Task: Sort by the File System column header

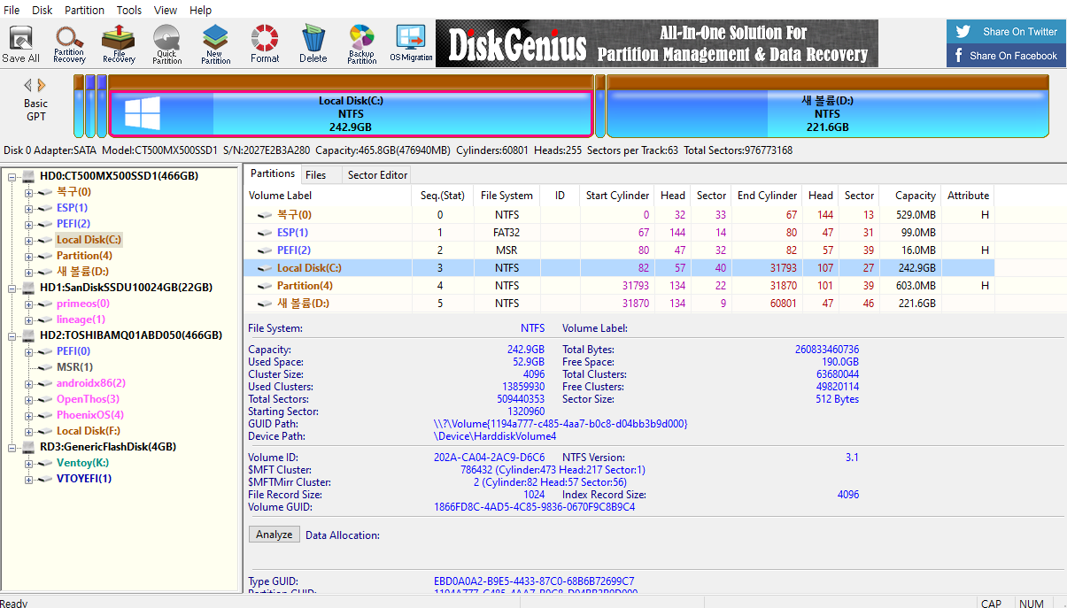Action: (x=506, y=196)
